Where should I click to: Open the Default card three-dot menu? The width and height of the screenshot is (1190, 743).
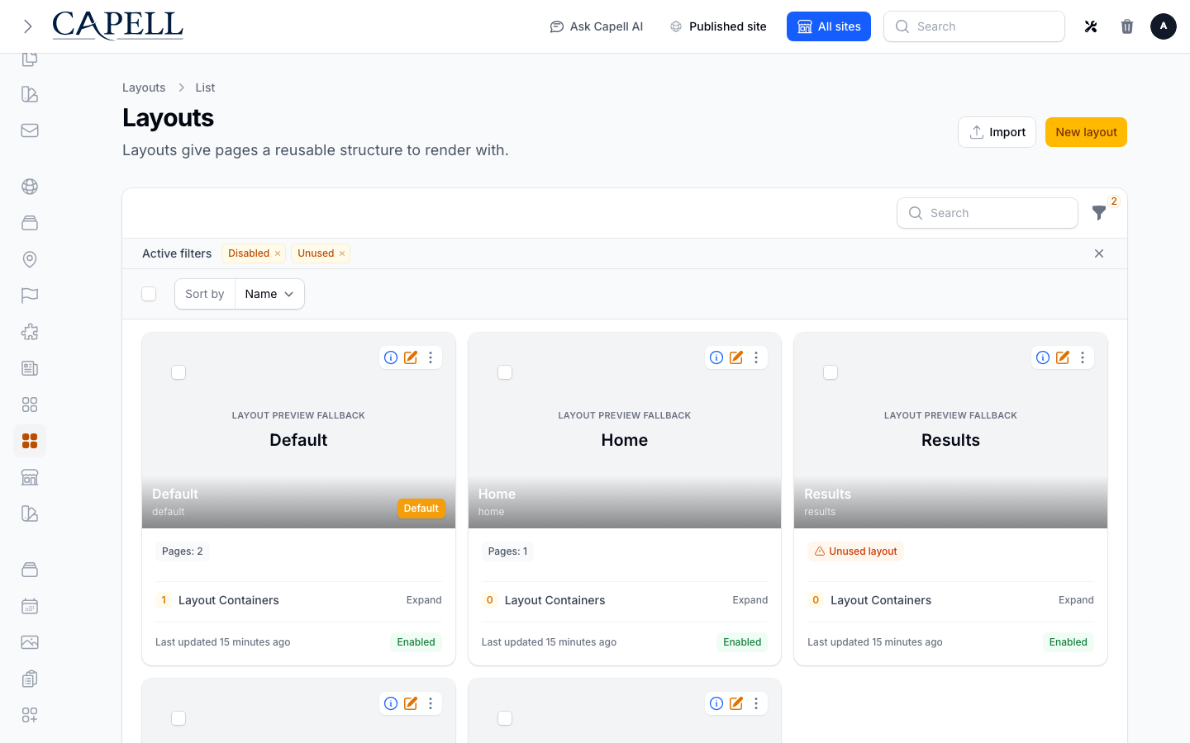tap(431, 357)
